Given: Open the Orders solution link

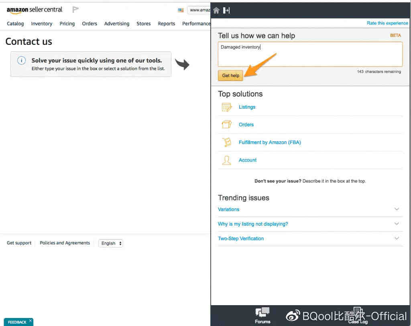Looking at the screenshot, I should [x=246, y=125].
